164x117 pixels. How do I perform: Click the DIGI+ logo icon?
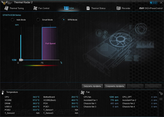coord(142,8)
